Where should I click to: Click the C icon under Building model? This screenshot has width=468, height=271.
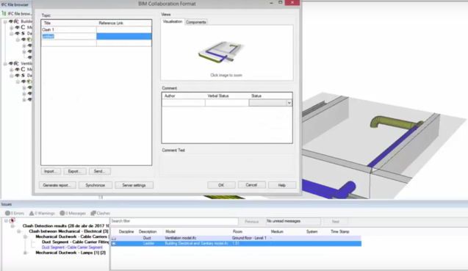(23, 27)
